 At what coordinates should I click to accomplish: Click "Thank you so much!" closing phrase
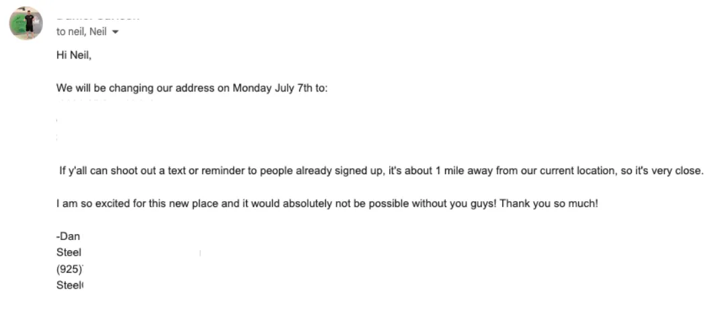pyautogui.click(x=549, y=204)
